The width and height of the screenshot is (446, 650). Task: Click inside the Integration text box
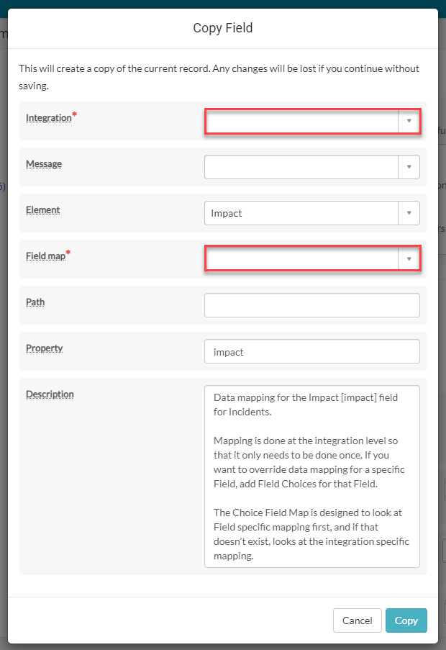[302, 121]
